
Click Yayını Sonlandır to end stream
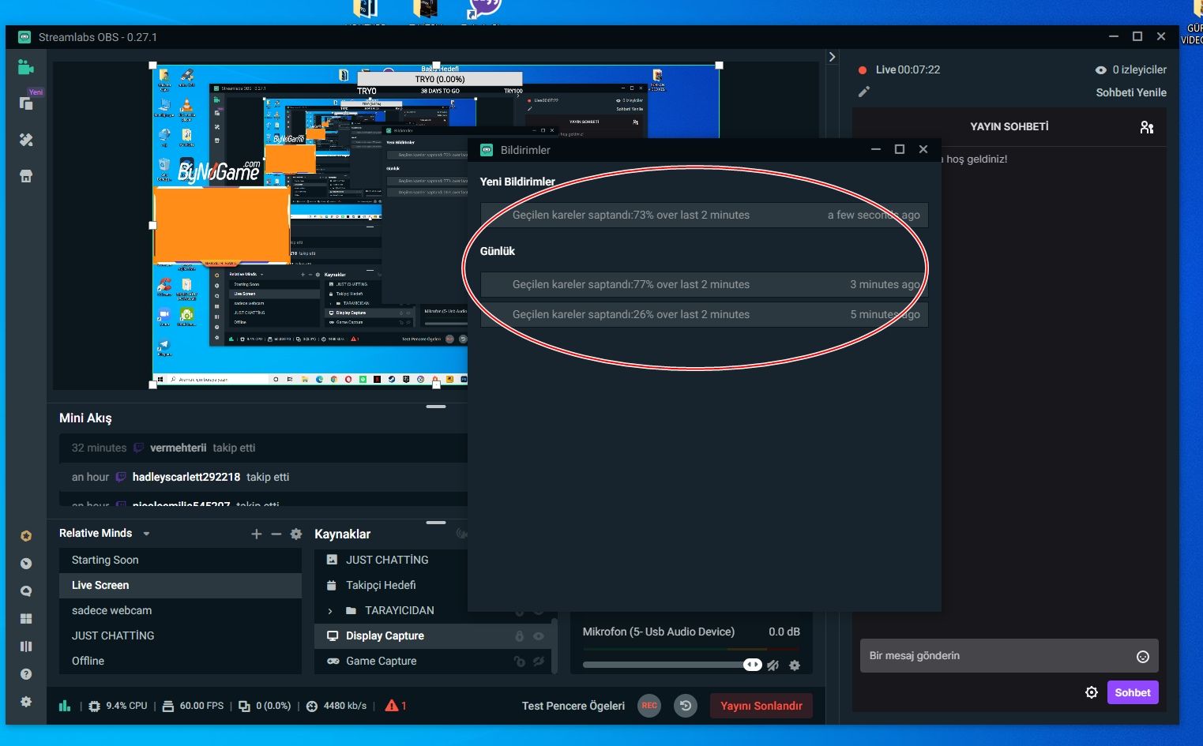pyautogui.click(x=761, y=706)
